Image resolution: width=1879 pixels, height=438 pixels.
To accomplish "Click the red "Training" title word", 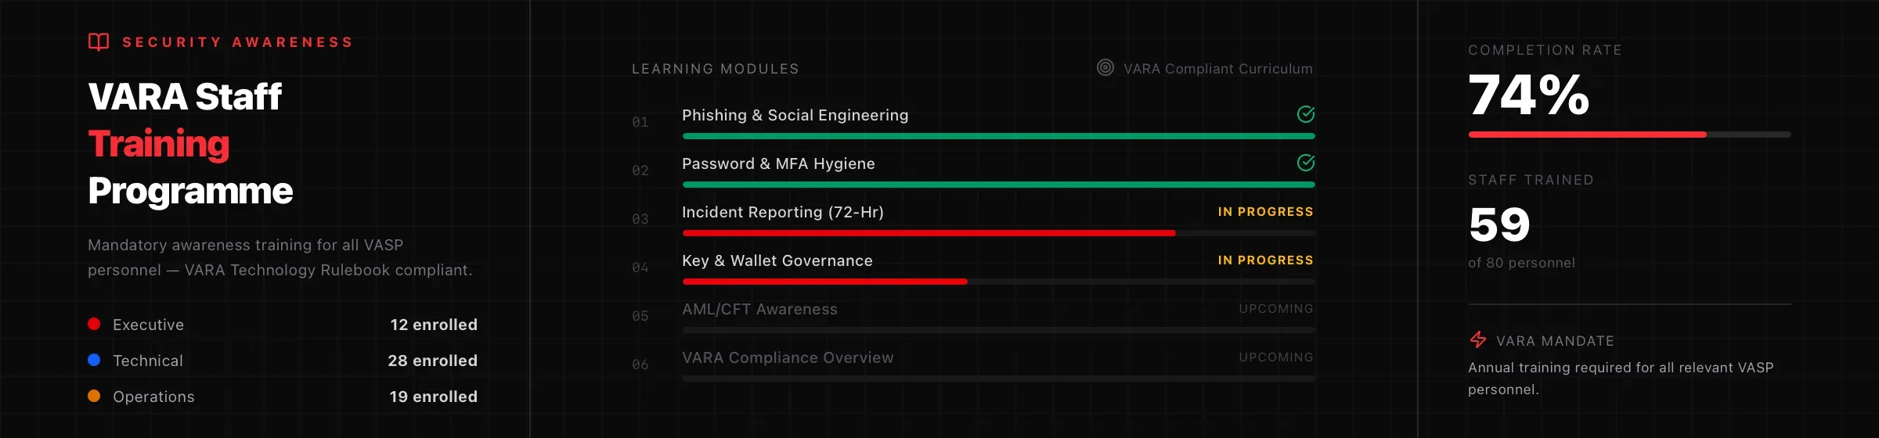I will point(159,144).
